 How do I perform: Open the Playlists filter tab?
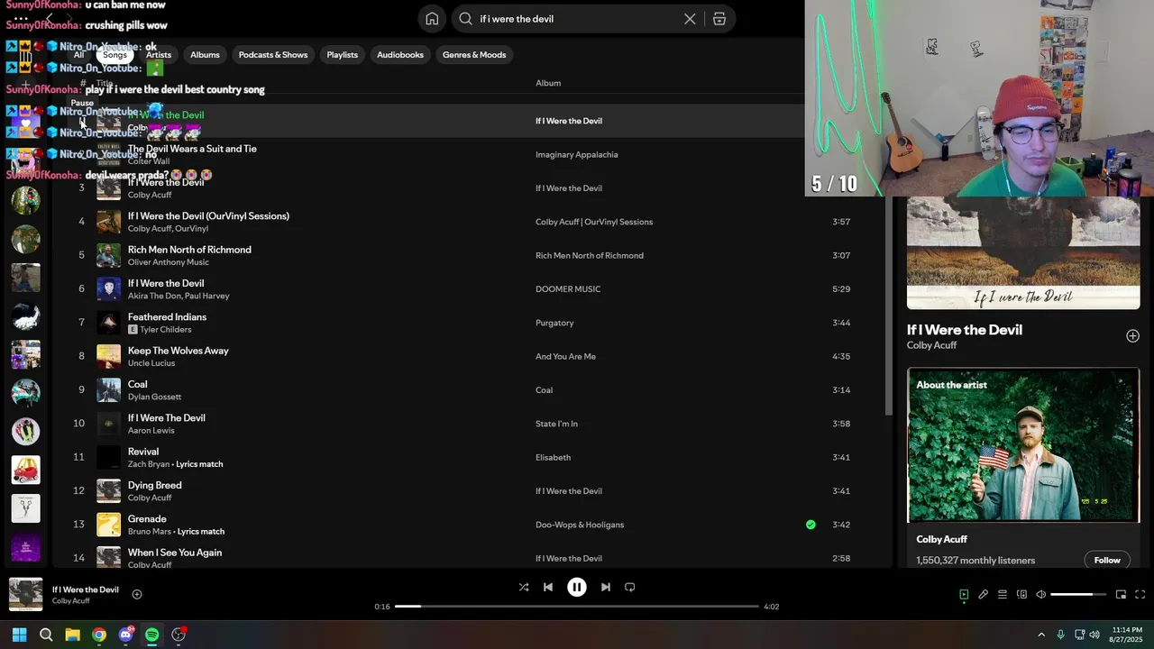[x=343, y=55]
